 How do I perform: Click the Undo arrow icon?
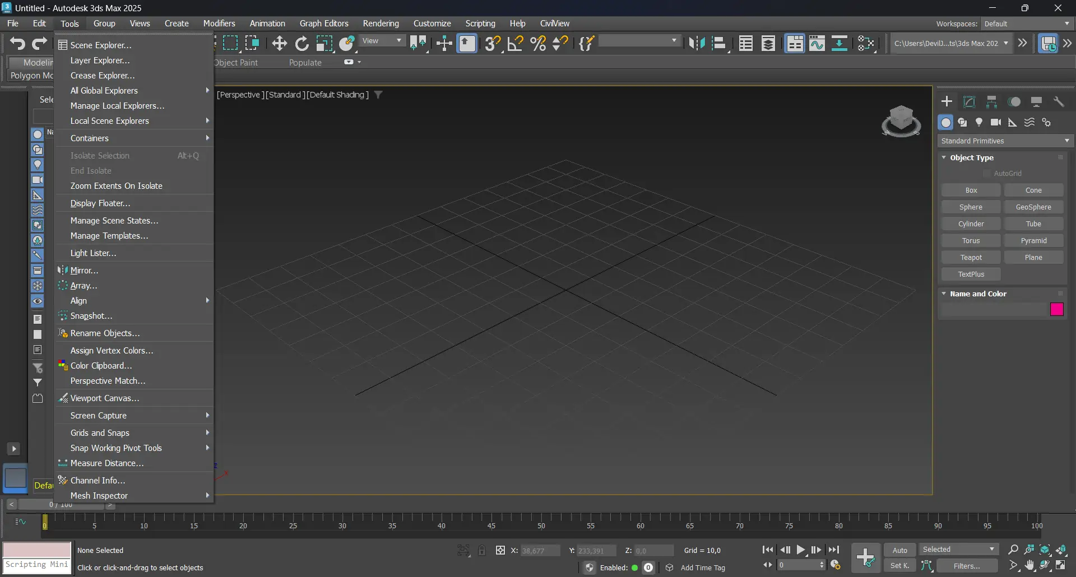(x=17, y=44)
